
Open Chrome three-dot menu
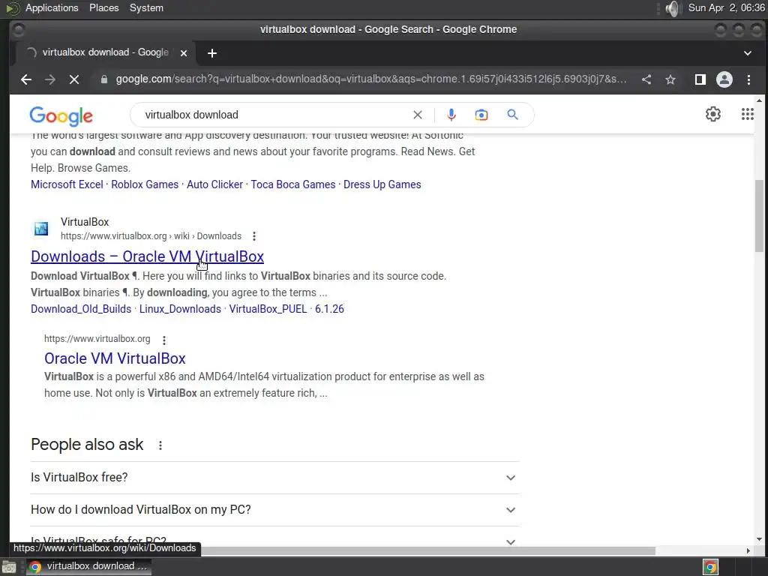pyautogui.click(x=748, y=79)
